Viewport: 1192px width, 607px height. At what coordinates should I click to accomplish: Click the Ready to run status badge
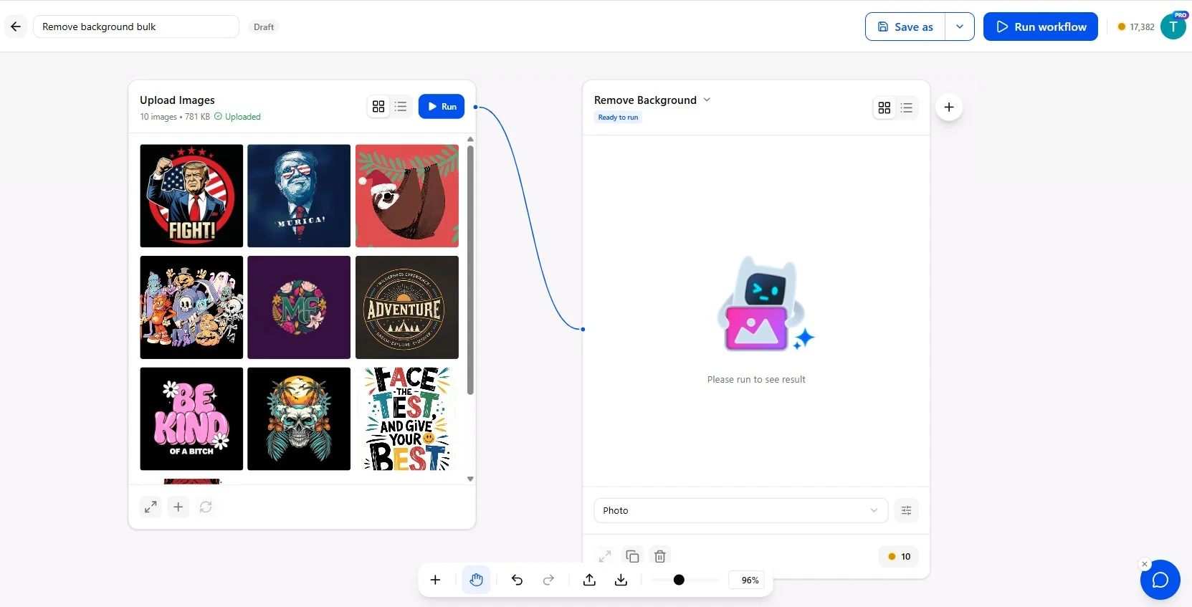pyautogui.click(x=618, y=118)
